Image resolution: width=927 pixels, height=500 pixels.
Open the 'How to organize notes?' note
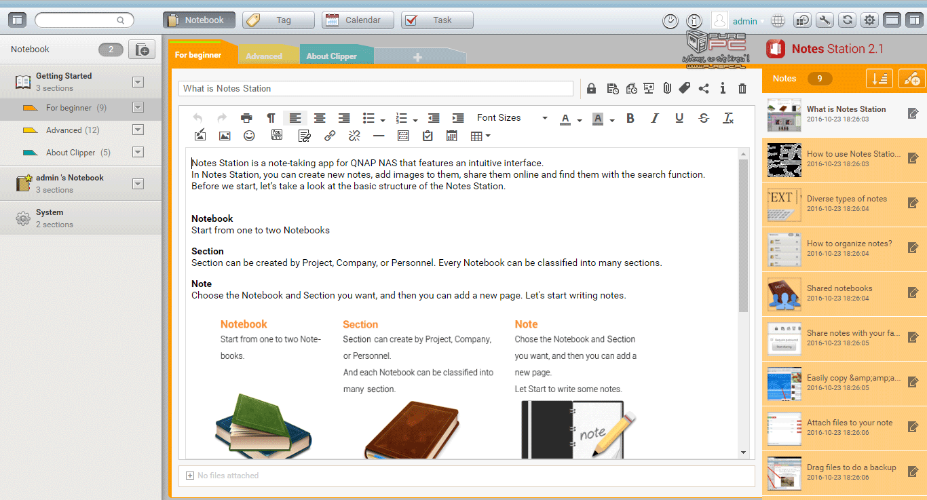844,248
